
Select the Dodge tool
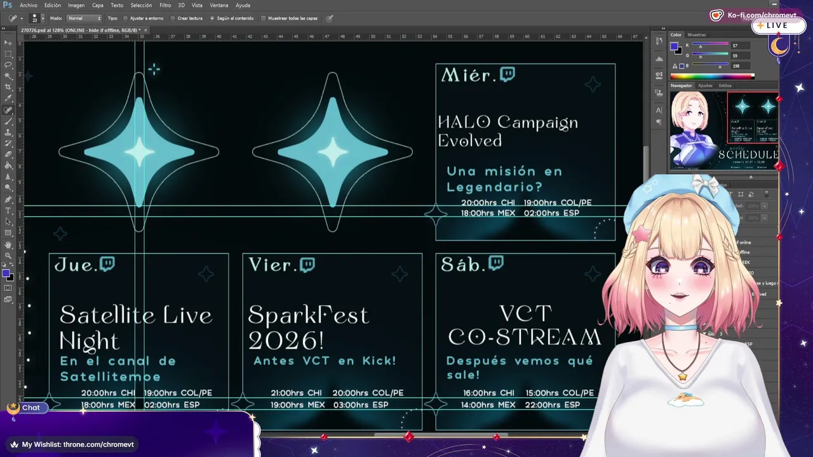[8, 187]
